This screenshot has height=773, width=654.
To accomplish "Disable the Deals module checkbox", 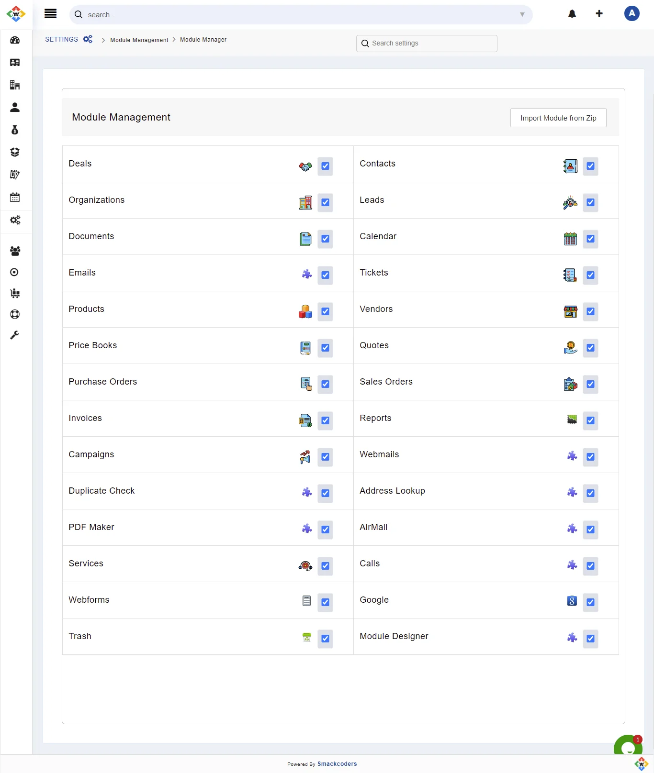I will point(325,166).
